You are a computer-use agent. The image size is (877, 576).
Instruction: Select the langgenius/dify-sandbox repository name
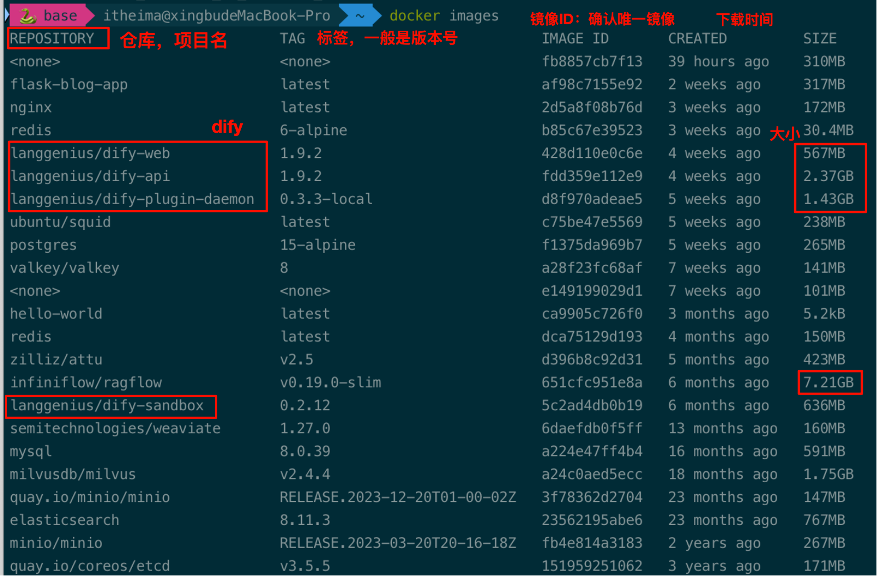point(107,405)
